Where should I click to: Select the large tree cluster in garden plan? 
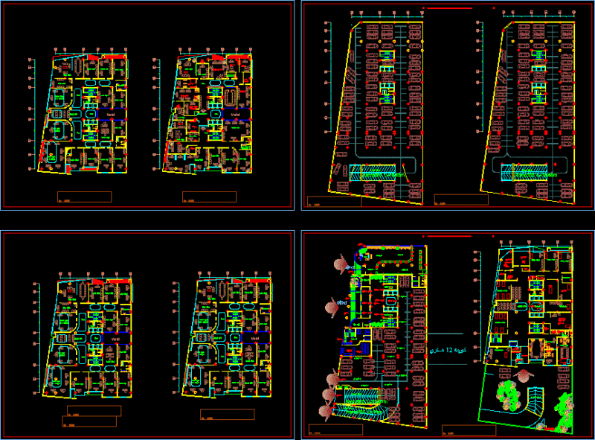click(x=508, y=395)
